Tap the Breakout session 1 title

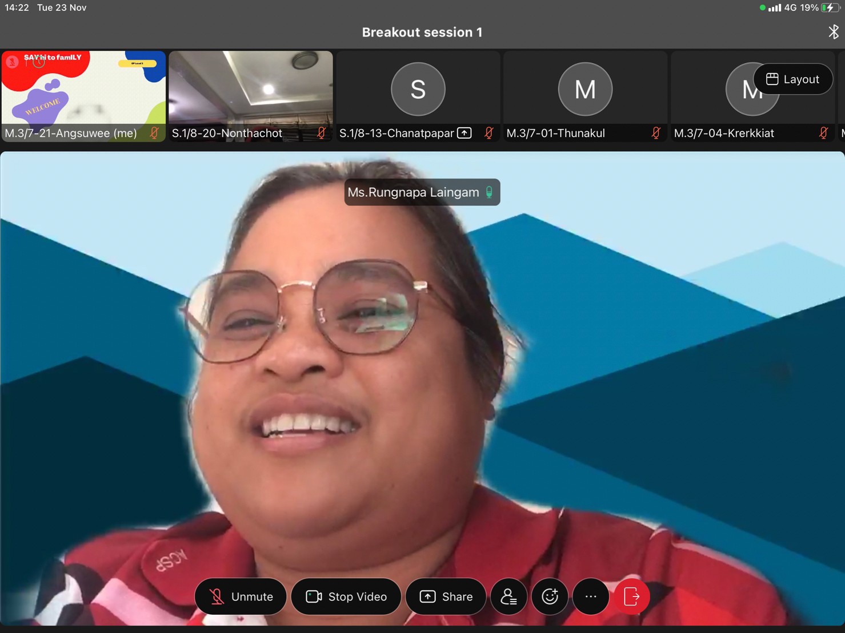(x=422, y=32)
